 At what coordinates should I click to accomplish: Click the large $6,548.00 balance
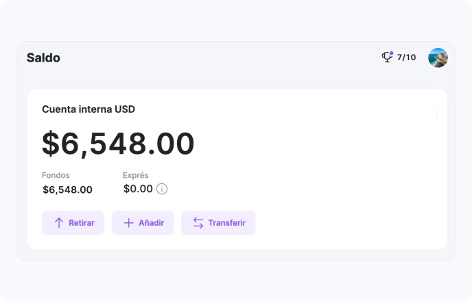pos(118,144)
